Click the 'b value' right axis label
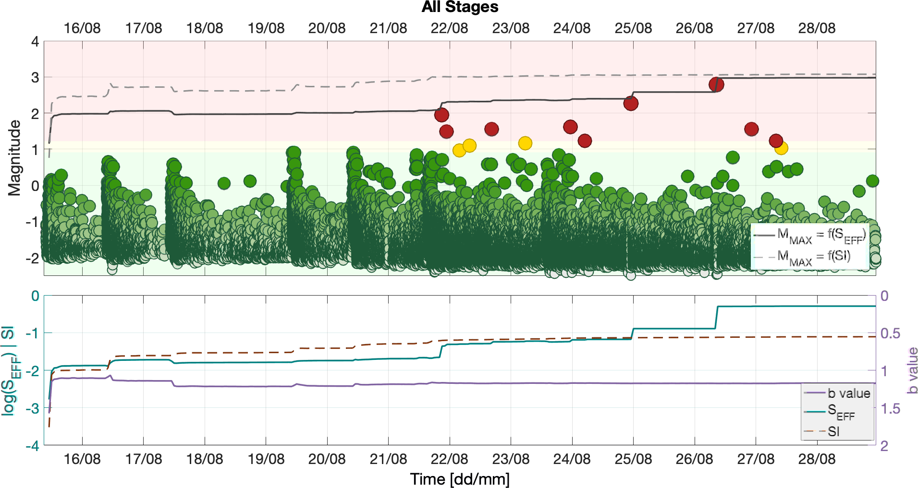Image resolution: width=918 pixels, height=488 pixels. click(x=910, y=370)
